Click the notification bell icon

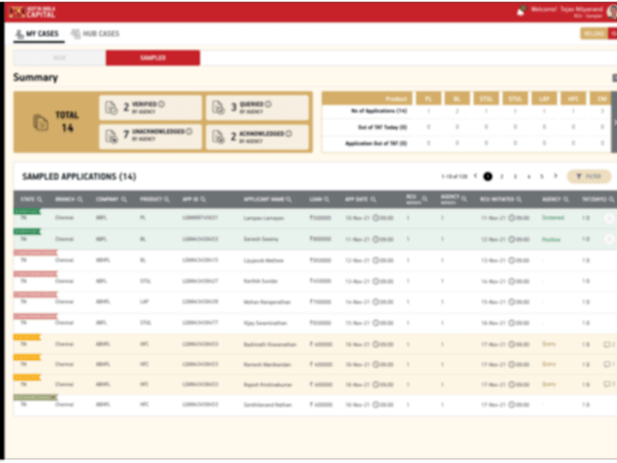click(x=522, y=10)
